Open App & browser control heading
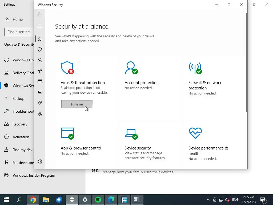The width and height of the screenshot is (273, 205). click(81, 148)
